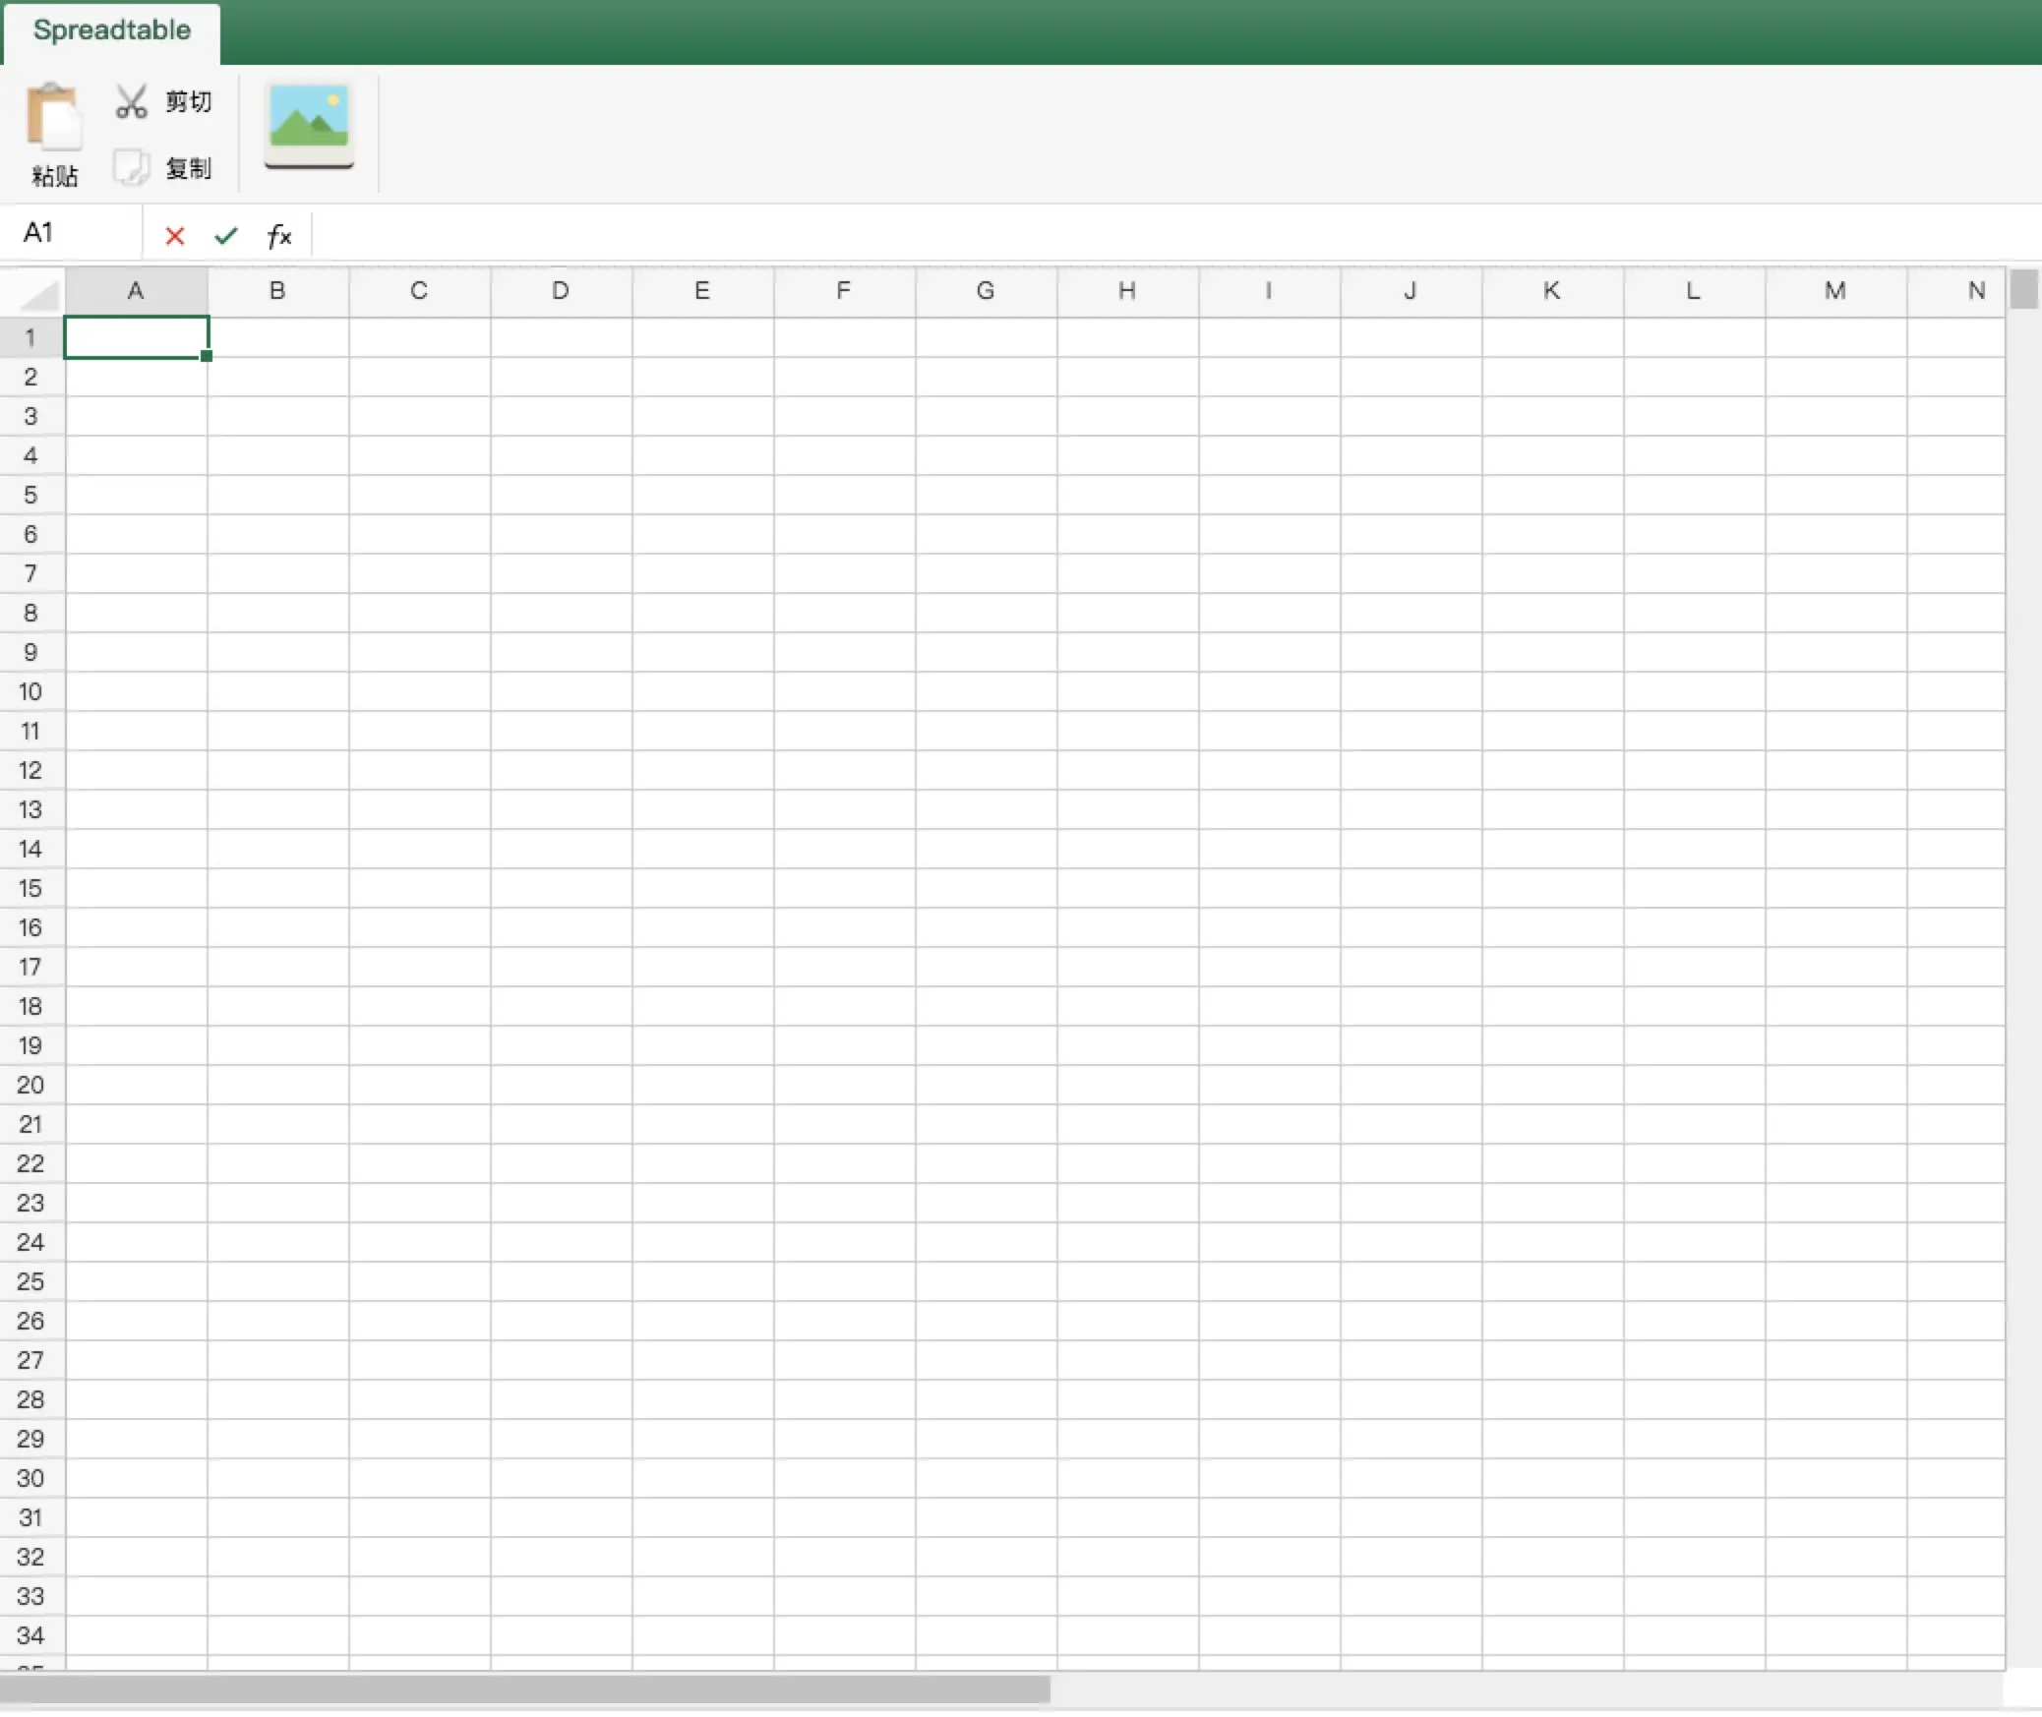
Task: Click the horizontal scrollbar thumb
Action: (x=524, y=1689)
